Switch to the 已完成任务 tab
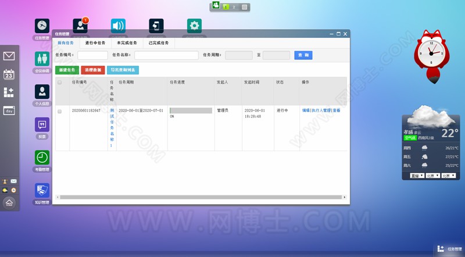 (159, 43)
